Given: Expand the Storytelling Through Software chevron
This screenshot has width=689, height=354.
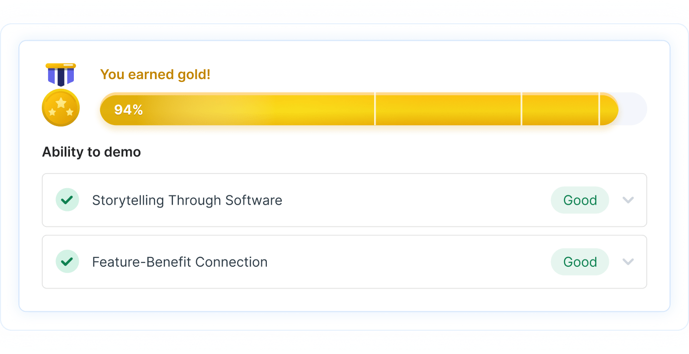Looking at the screenshot, I should 628,200.
